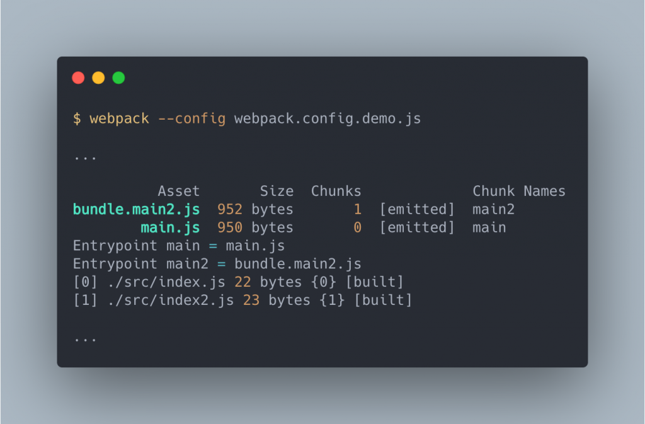Select the --config flag text
The image size is (645, 424).
pyautogui.click(x=191, y=119)
